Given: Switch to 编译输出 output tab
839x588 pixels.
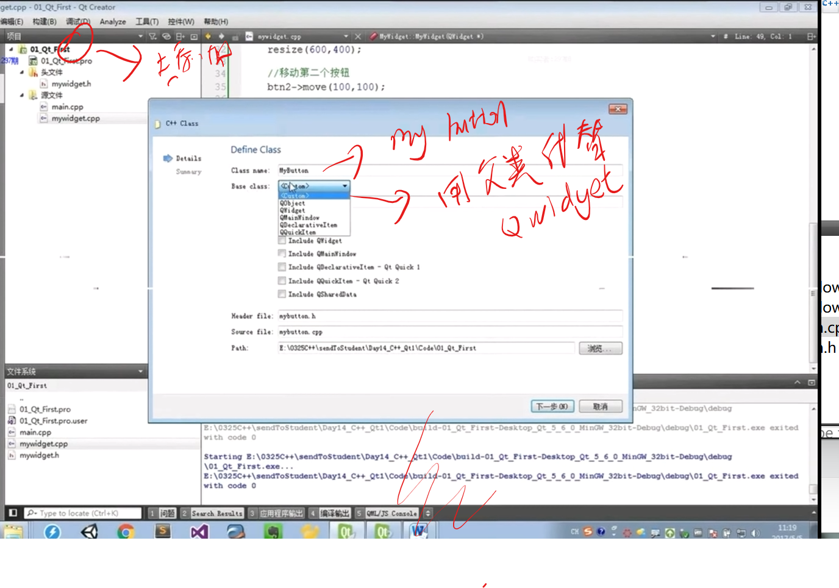Looking at the screenshot, I should click(330, 513).
